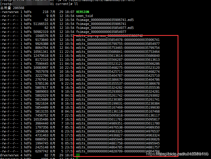Image resolution: width=211 pixels, height=159 pixels.
Task: Click edits file ending in 34976537
Action: [x=118, y=131]
